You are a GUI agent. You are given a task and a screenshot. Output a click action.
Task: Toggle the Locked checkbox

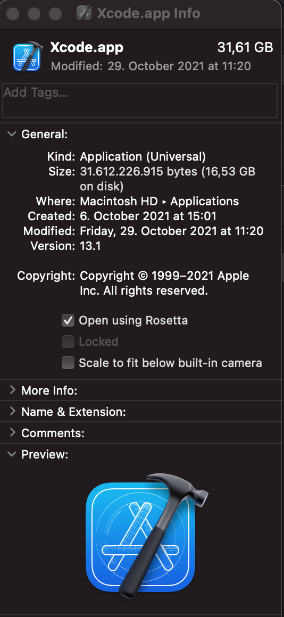[68, 341]
